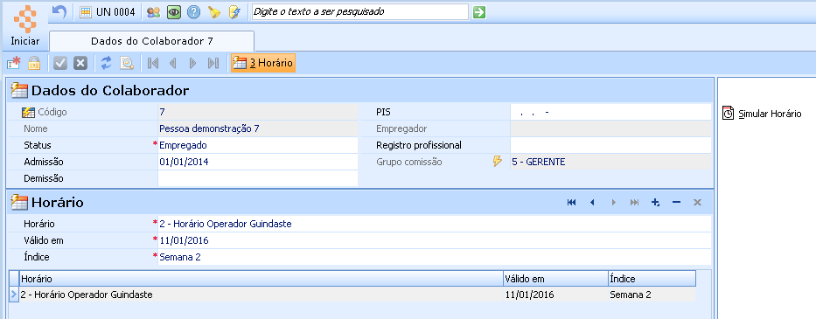
Task: Click the Índice field Semana 2
Action: point(435,257)
